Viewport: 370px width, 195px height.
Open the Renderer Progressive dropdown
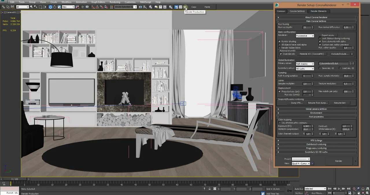tap(305, 36)
